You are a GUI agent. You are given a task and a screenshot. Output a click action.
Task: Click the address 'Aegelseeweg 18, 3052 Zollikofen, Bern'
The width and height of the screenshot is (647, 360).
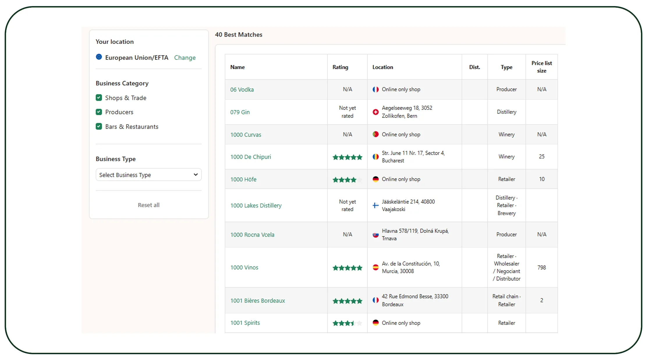pyautogui.click(x=407, y=112)
